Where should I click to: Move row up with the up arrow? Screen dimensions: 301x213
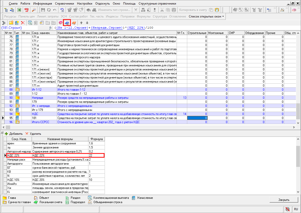81,23
